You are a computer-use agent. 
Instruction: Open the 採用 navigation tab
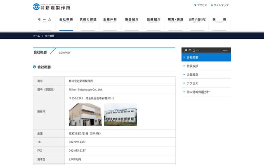click(x=219, y=22)
